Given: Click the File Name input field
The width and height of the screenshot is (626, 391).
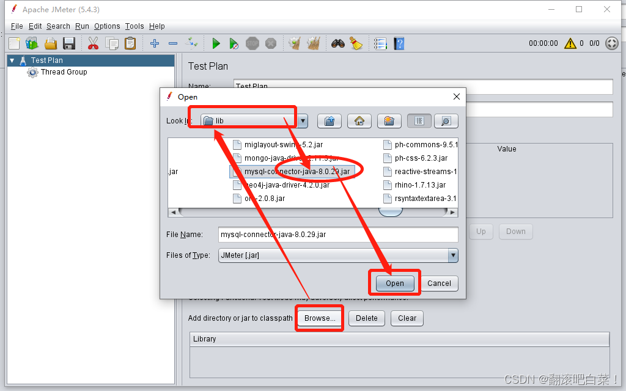Looking at the screenshot, I should [338, 235].
